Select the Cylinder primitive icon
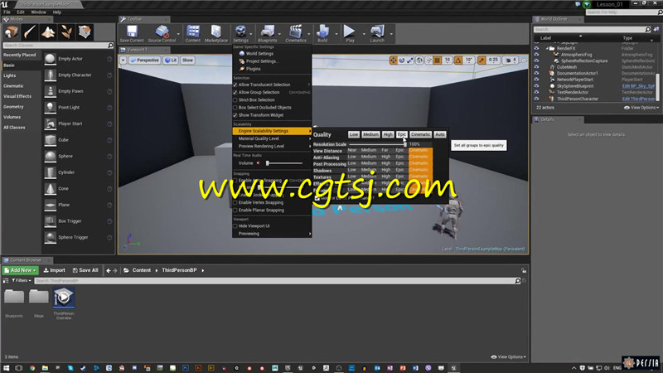This screenshot has height=373, width=663. 50,172
